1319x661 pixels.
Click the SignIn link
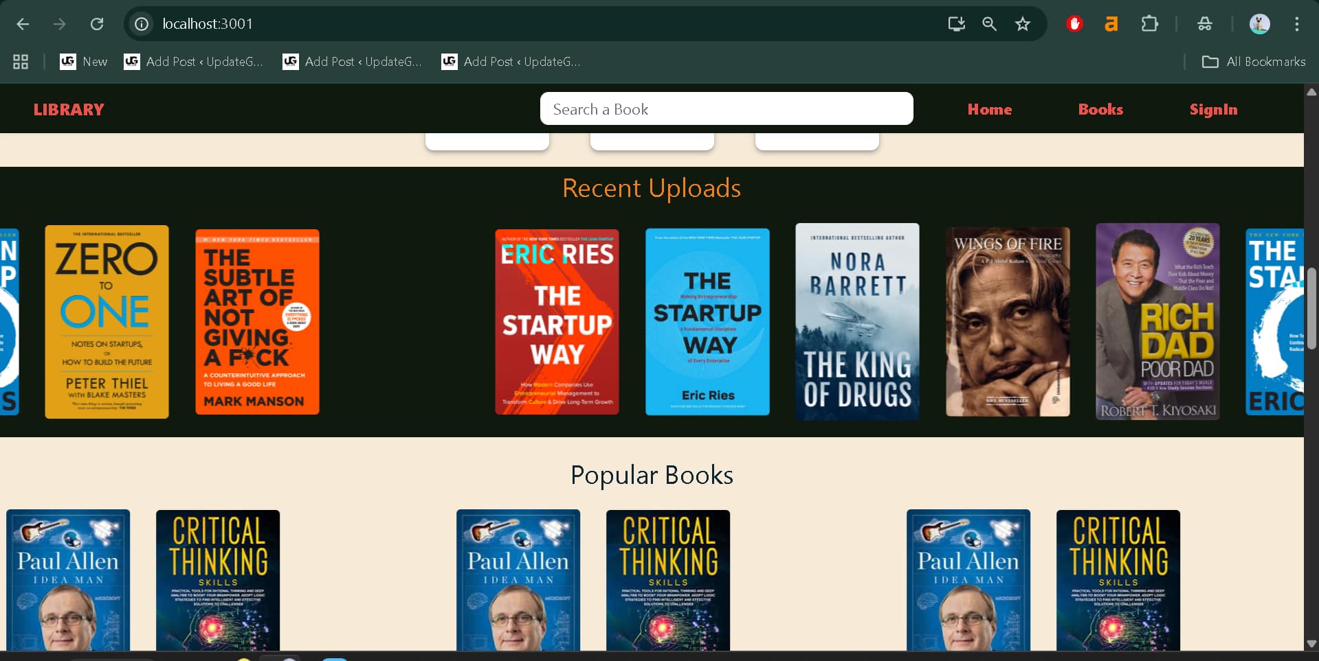1212,109
